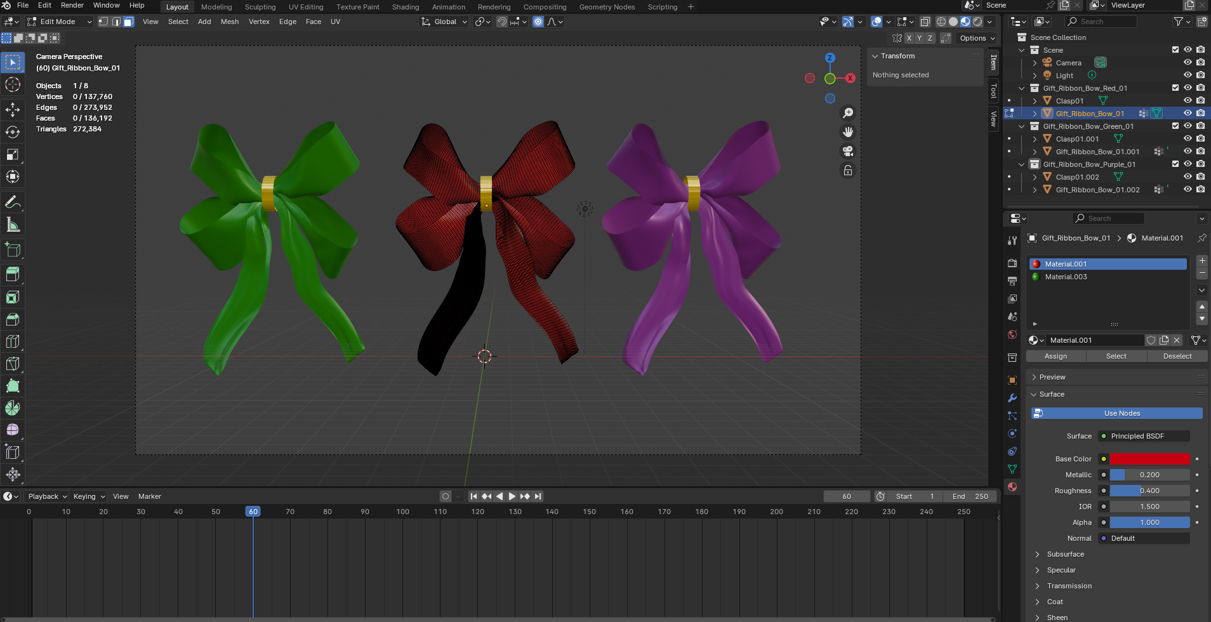
Task: Select the Annotate pencil tool
Action: click(13, 202)
